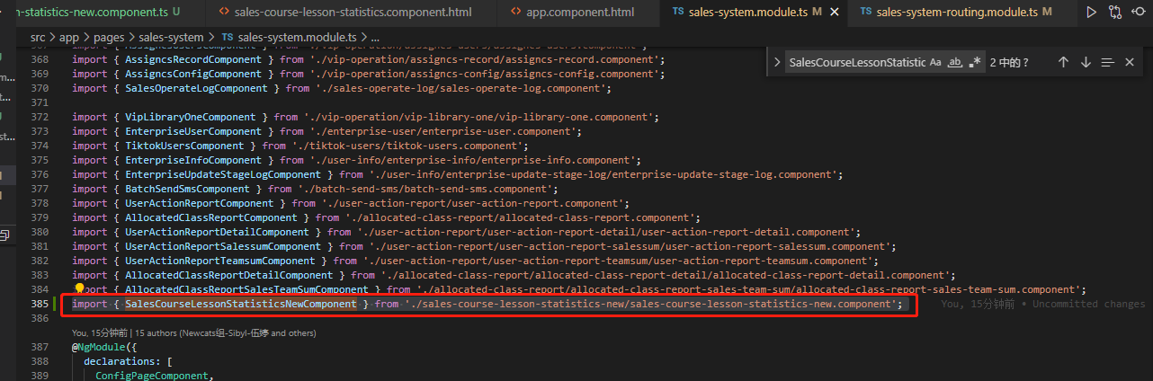Show the code action lightbulb on line 385
The image size is (1153, 381).
(x=79, y=289)
